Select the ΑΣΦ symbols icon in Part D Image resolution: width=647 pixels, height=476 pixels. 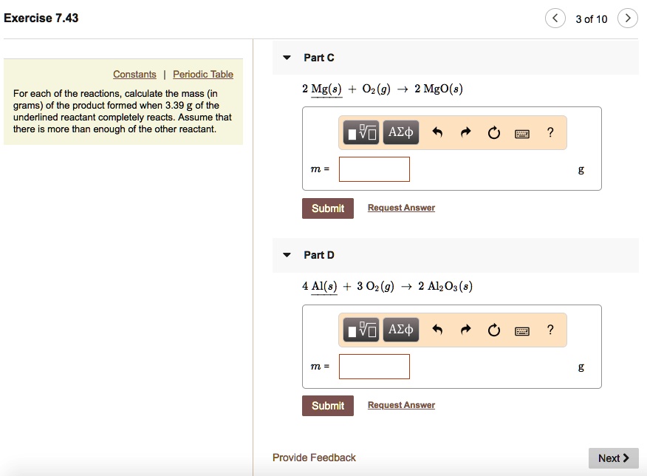400,330
